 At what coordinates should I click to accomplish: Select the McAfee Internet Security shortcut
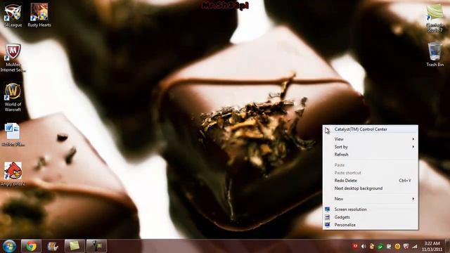coord(13,58)
